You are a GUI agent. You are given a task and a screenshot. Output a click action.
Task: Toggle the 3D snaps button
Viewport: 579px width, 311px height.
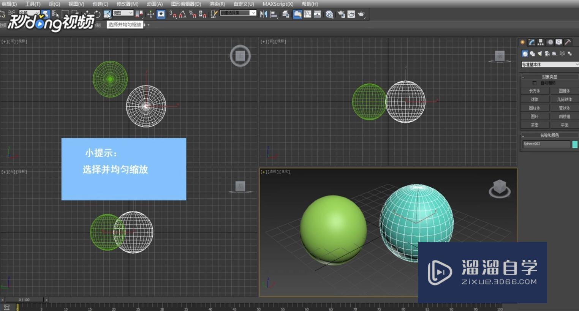pos(172,14)
